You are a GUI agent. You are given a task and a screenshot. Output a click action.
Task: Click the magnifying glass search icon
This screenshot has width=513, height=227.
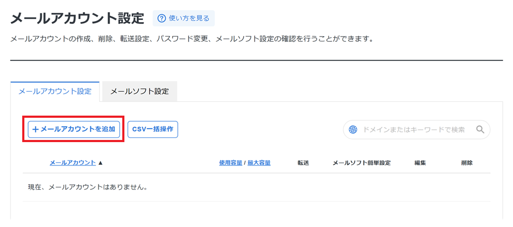[x=480, y=130]
